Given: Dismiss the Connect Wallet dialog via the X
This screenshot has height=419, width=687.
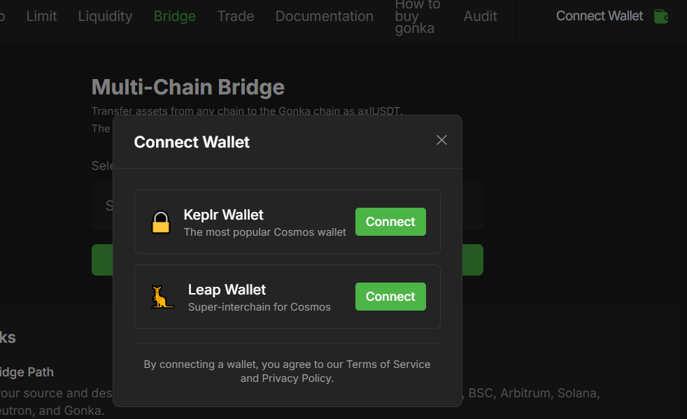Looking at the screenshot, I should [x=441, y=140].
